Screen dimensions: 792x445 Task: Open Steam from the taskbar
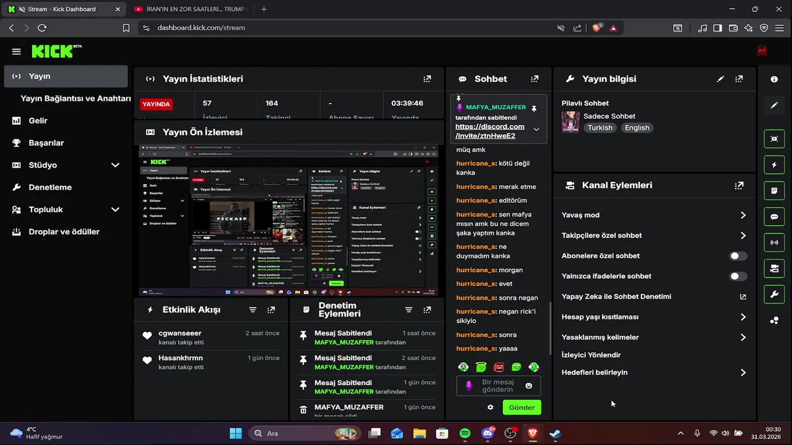pos(555,433)
